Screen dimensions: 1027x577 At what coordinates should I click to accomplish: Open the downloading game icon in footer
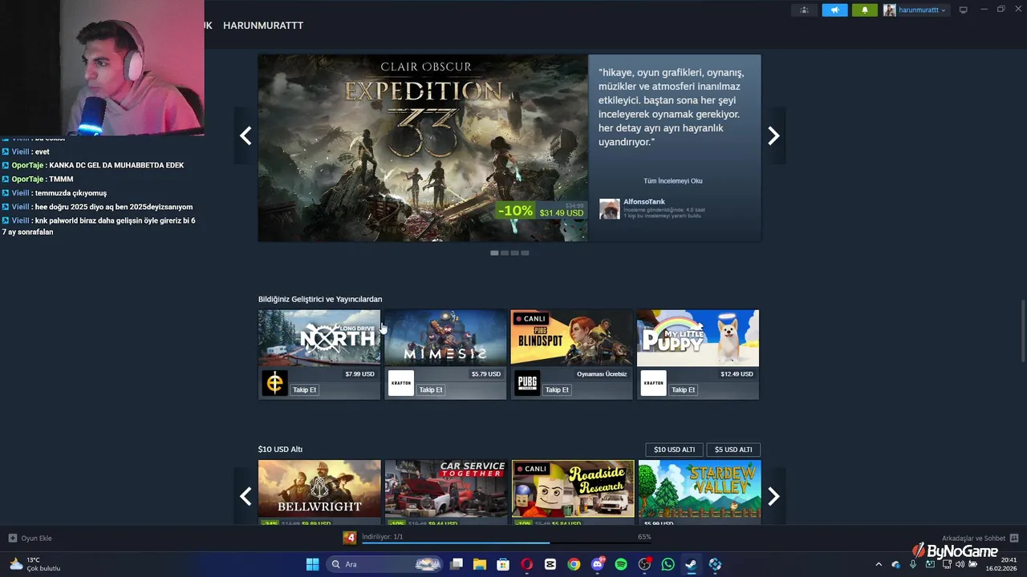point(350,538)
